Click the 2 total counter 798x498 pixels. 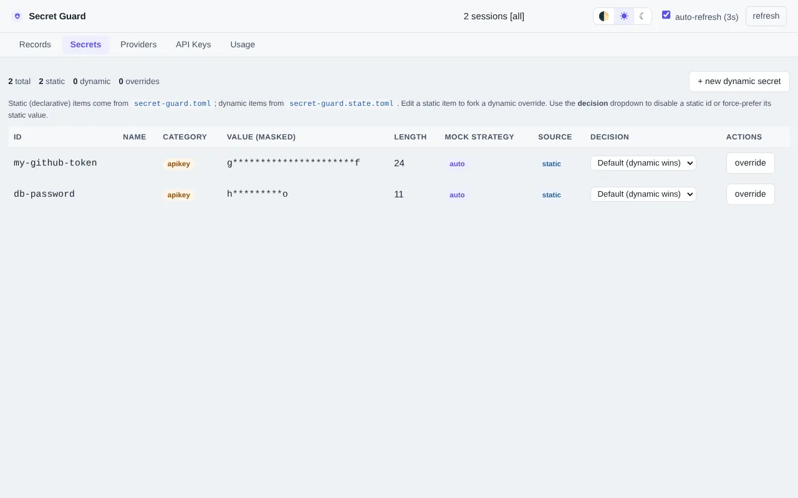pos(19,82)
